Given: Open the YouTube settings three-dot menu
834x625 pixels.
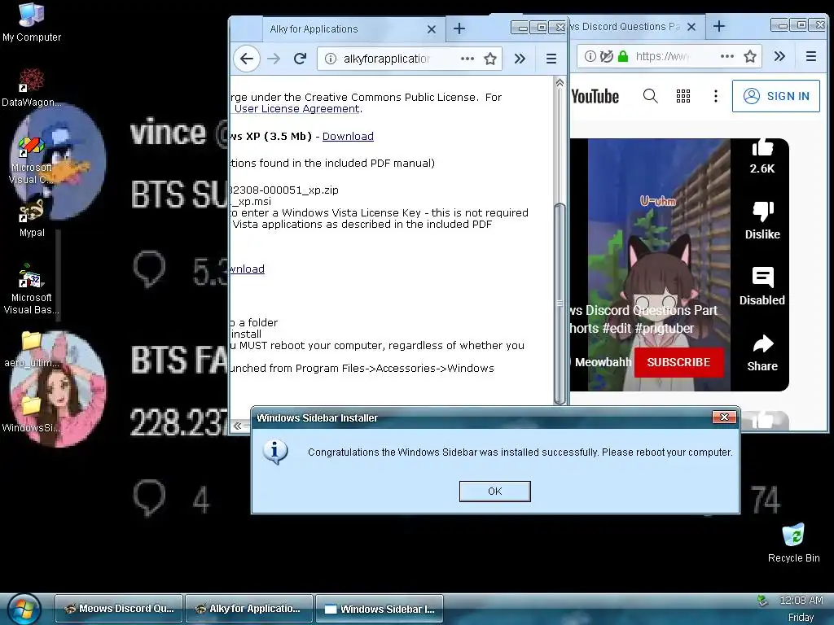Looking at the screenshot, I should (715, 96).
